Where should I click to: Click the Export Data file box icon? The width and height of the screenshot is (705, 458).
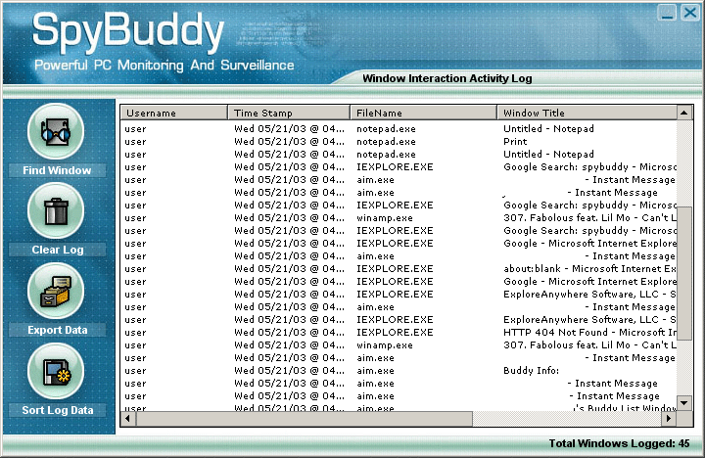(56, 291)
